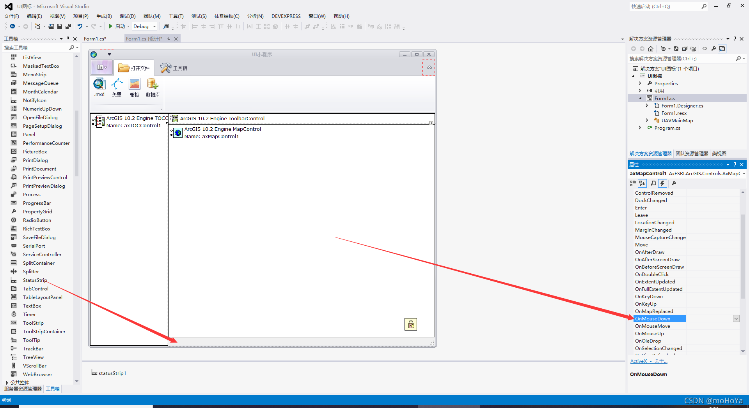Open the axMapControl1 object selector dropdown
The height and width of the screenshot is (408, 749).
click(744, 174)
